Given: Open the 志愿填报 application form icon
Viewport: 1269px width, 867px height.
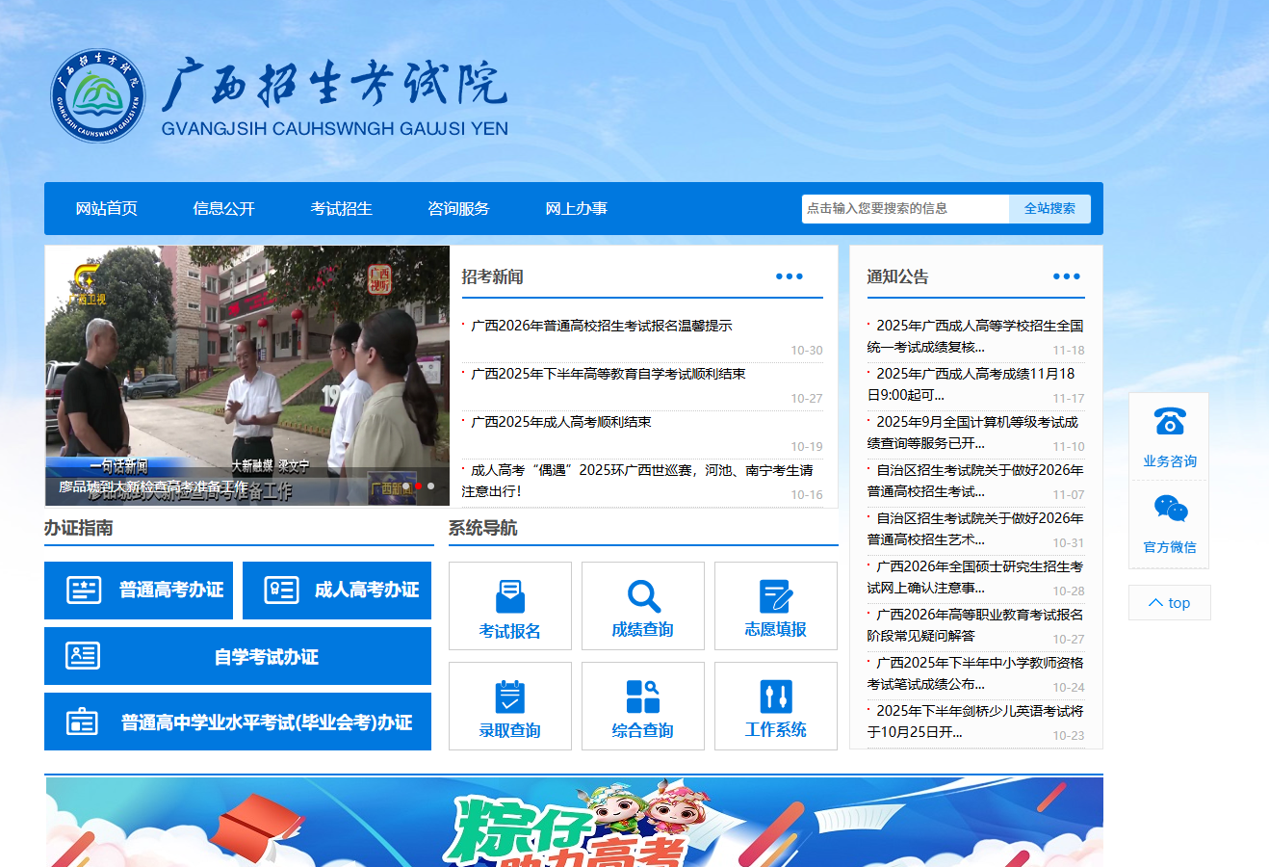Looking at the screenshot, I should (775, 596).
